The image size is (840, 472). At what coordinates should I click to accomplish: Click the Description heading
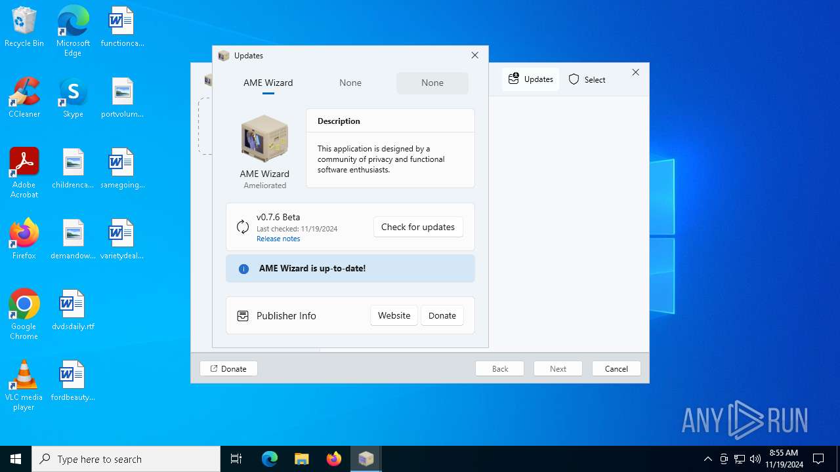[339, 121]
